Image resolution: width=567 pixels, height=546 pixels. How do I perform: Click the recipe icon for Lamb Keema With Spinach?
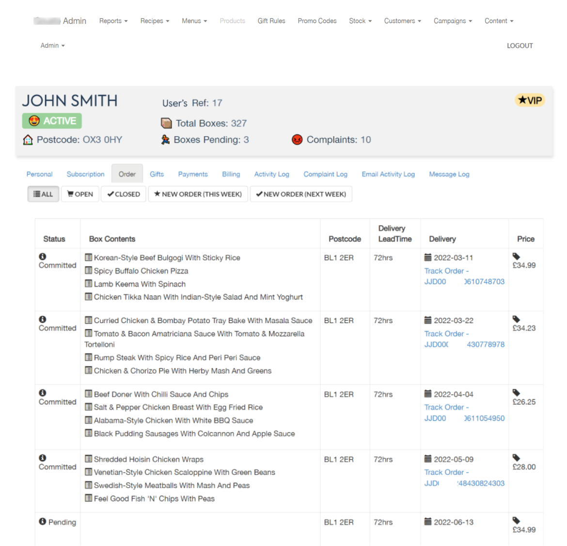click(88, 284)
